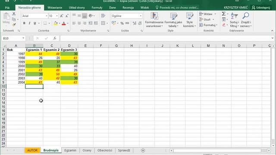Switch to the Dane ribbon tab
The height and width of the screenshot is (155, 276).
(x=112, y=8)
